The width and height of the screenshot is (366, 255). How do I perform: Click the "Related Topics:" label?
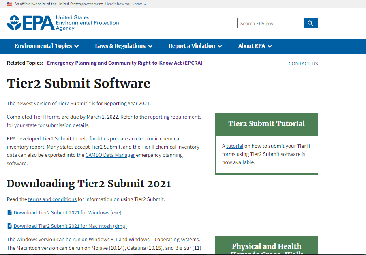click(x=25, y=63)
